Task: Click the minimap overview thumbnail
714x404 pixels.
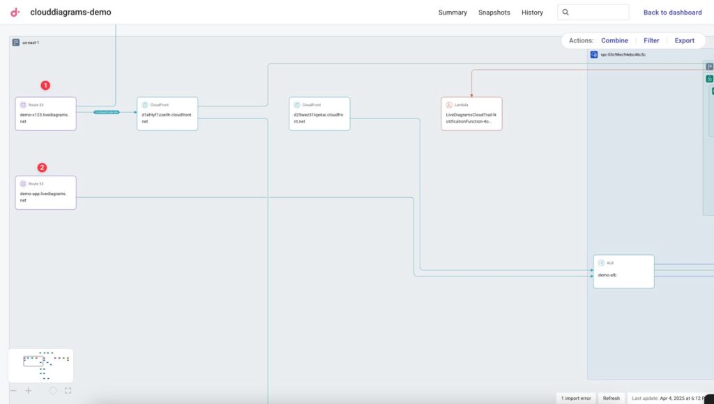Action: point(40,365)
